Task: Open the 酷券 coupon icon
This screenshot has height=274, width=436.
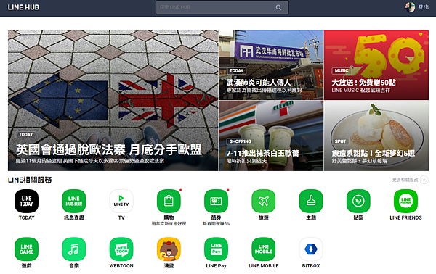Action: tap(216, 201)
